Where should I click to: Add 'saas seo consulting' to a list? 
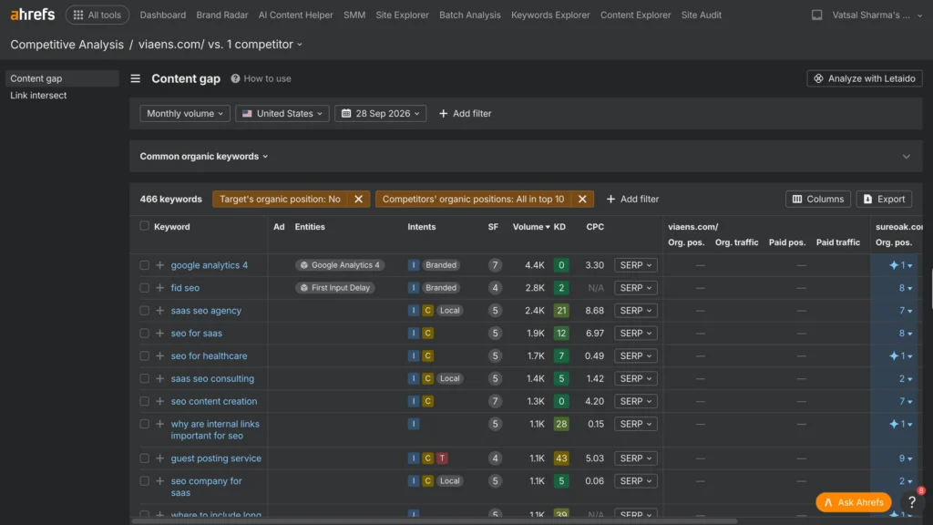(159, 378)
